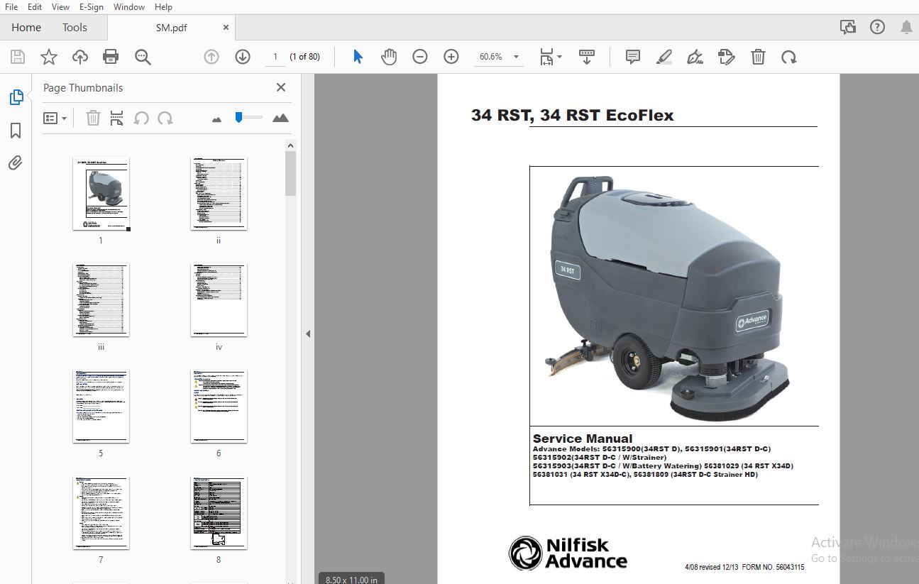Click the 'Service Manual' heading in the document

point(583,439)
